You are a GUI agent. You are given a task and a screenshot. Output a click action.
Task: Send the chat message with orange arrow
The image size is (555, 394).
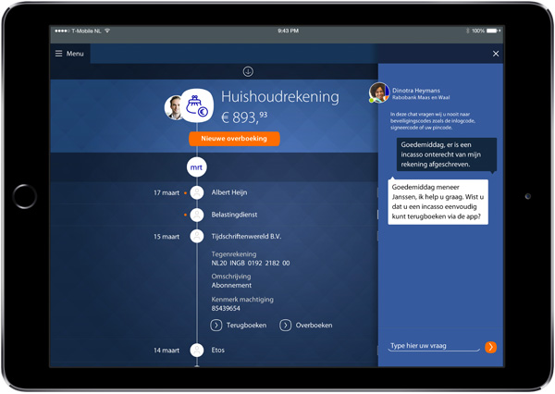coord(490,347)
